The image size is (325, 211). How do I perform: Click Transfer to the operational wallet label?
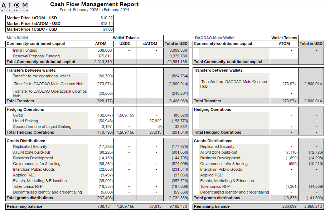click(x=42, y=76)
